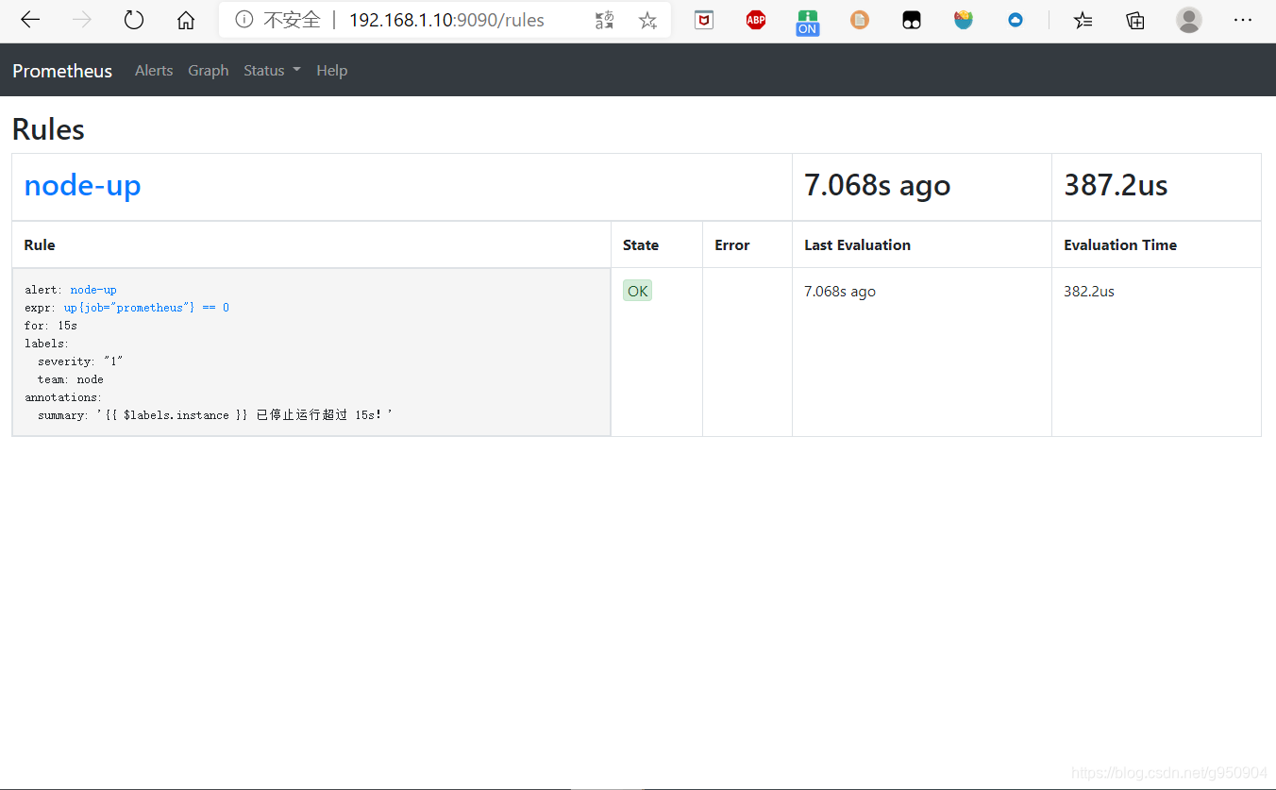The image size is (1276, 790).
Task: Click the OK state badge
Action: [x=637, y=291]
